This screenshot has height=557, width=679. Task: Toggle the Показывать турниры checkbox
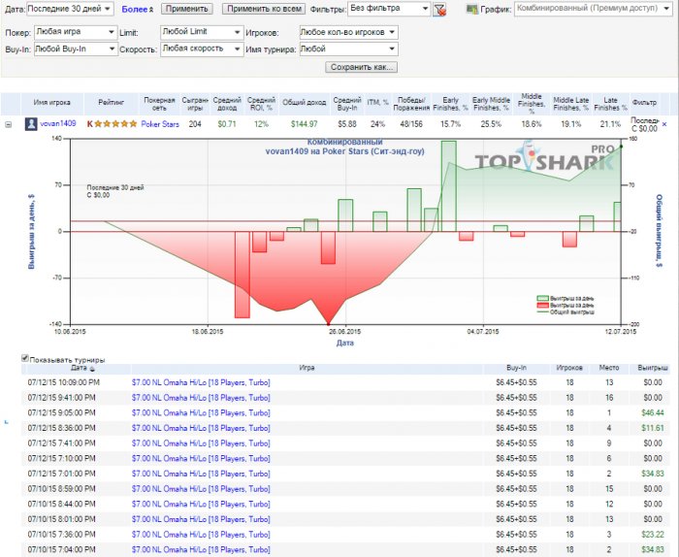pyautogui.click(x=25, y=359)
